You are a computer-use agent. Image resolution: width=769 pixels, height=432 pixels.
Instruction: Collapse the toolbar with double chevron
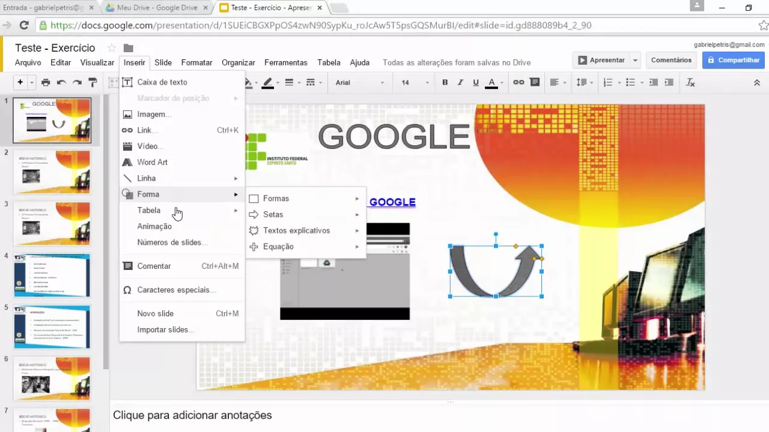756,82
